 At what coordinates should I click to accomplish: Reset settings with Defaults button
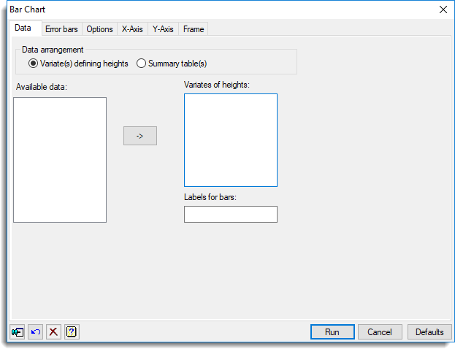(429, 331)
